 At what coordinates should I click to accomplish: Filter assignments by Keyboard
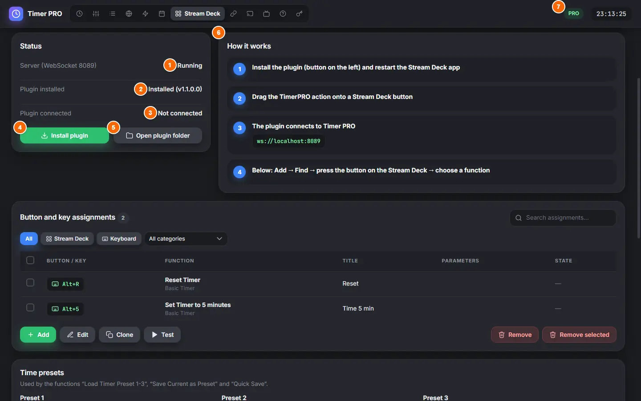pos(119,239)
